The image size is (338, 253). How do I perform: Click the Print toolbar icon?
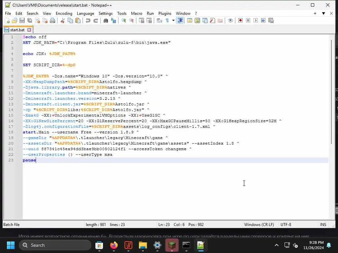pos(52,21)
